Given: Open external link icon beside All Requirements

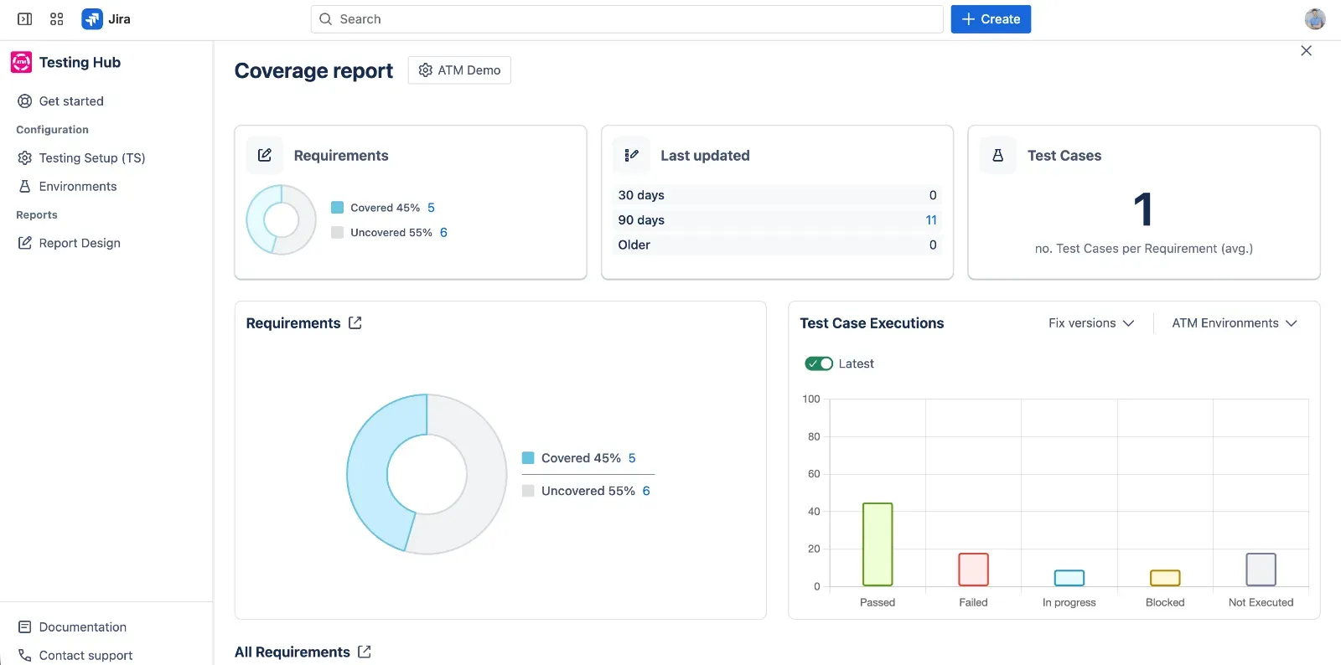Looking at the screenshot, I should pos(365,652).
